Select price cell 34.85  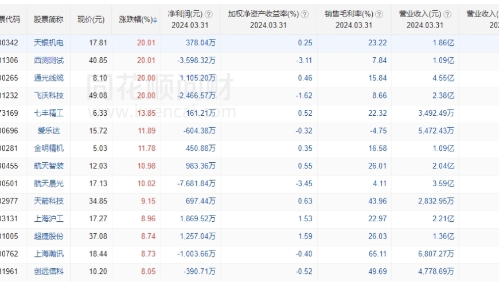coord(98,201)
